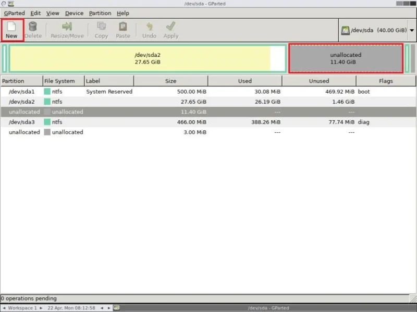Click the Workspace 1 label in taskbar
The image size is (417, 312).
pyautogui.click(x=22, y=308)
